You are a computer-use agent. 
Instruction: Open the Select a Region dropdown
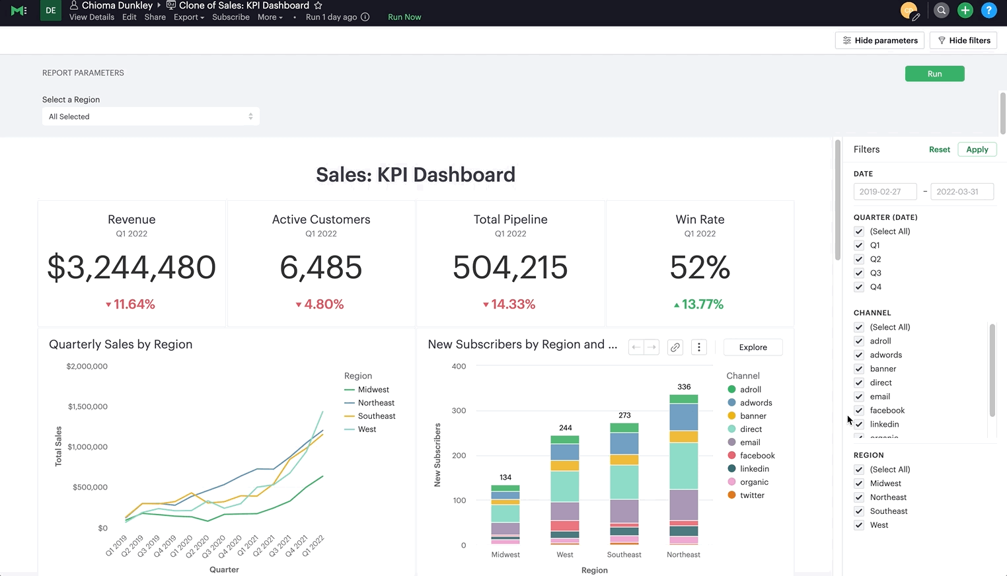tap(151, 116)
